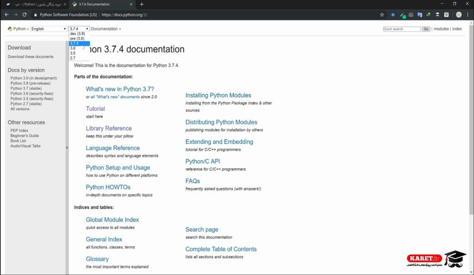Open Audio/Visual Talks link

(26, 146)
